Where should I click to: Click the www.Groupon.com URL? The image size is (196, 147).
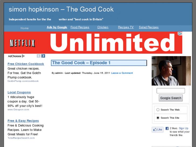click(18, 110)
